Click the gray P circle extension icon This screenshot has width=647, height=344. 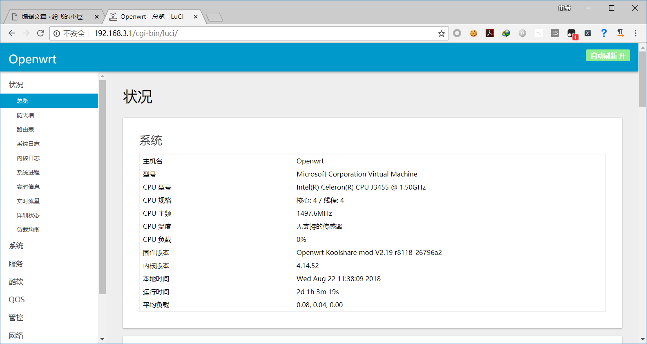point(522,33)
